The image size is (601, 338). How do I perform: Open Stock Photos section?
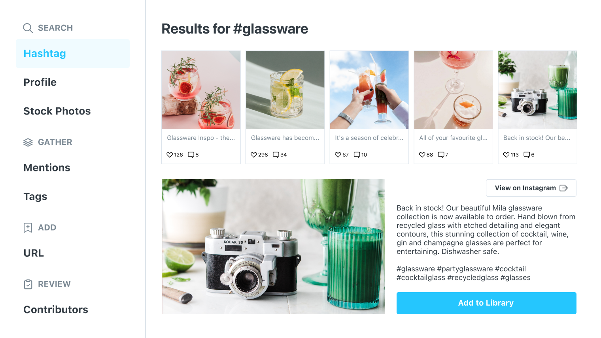[x=57, y=111]
